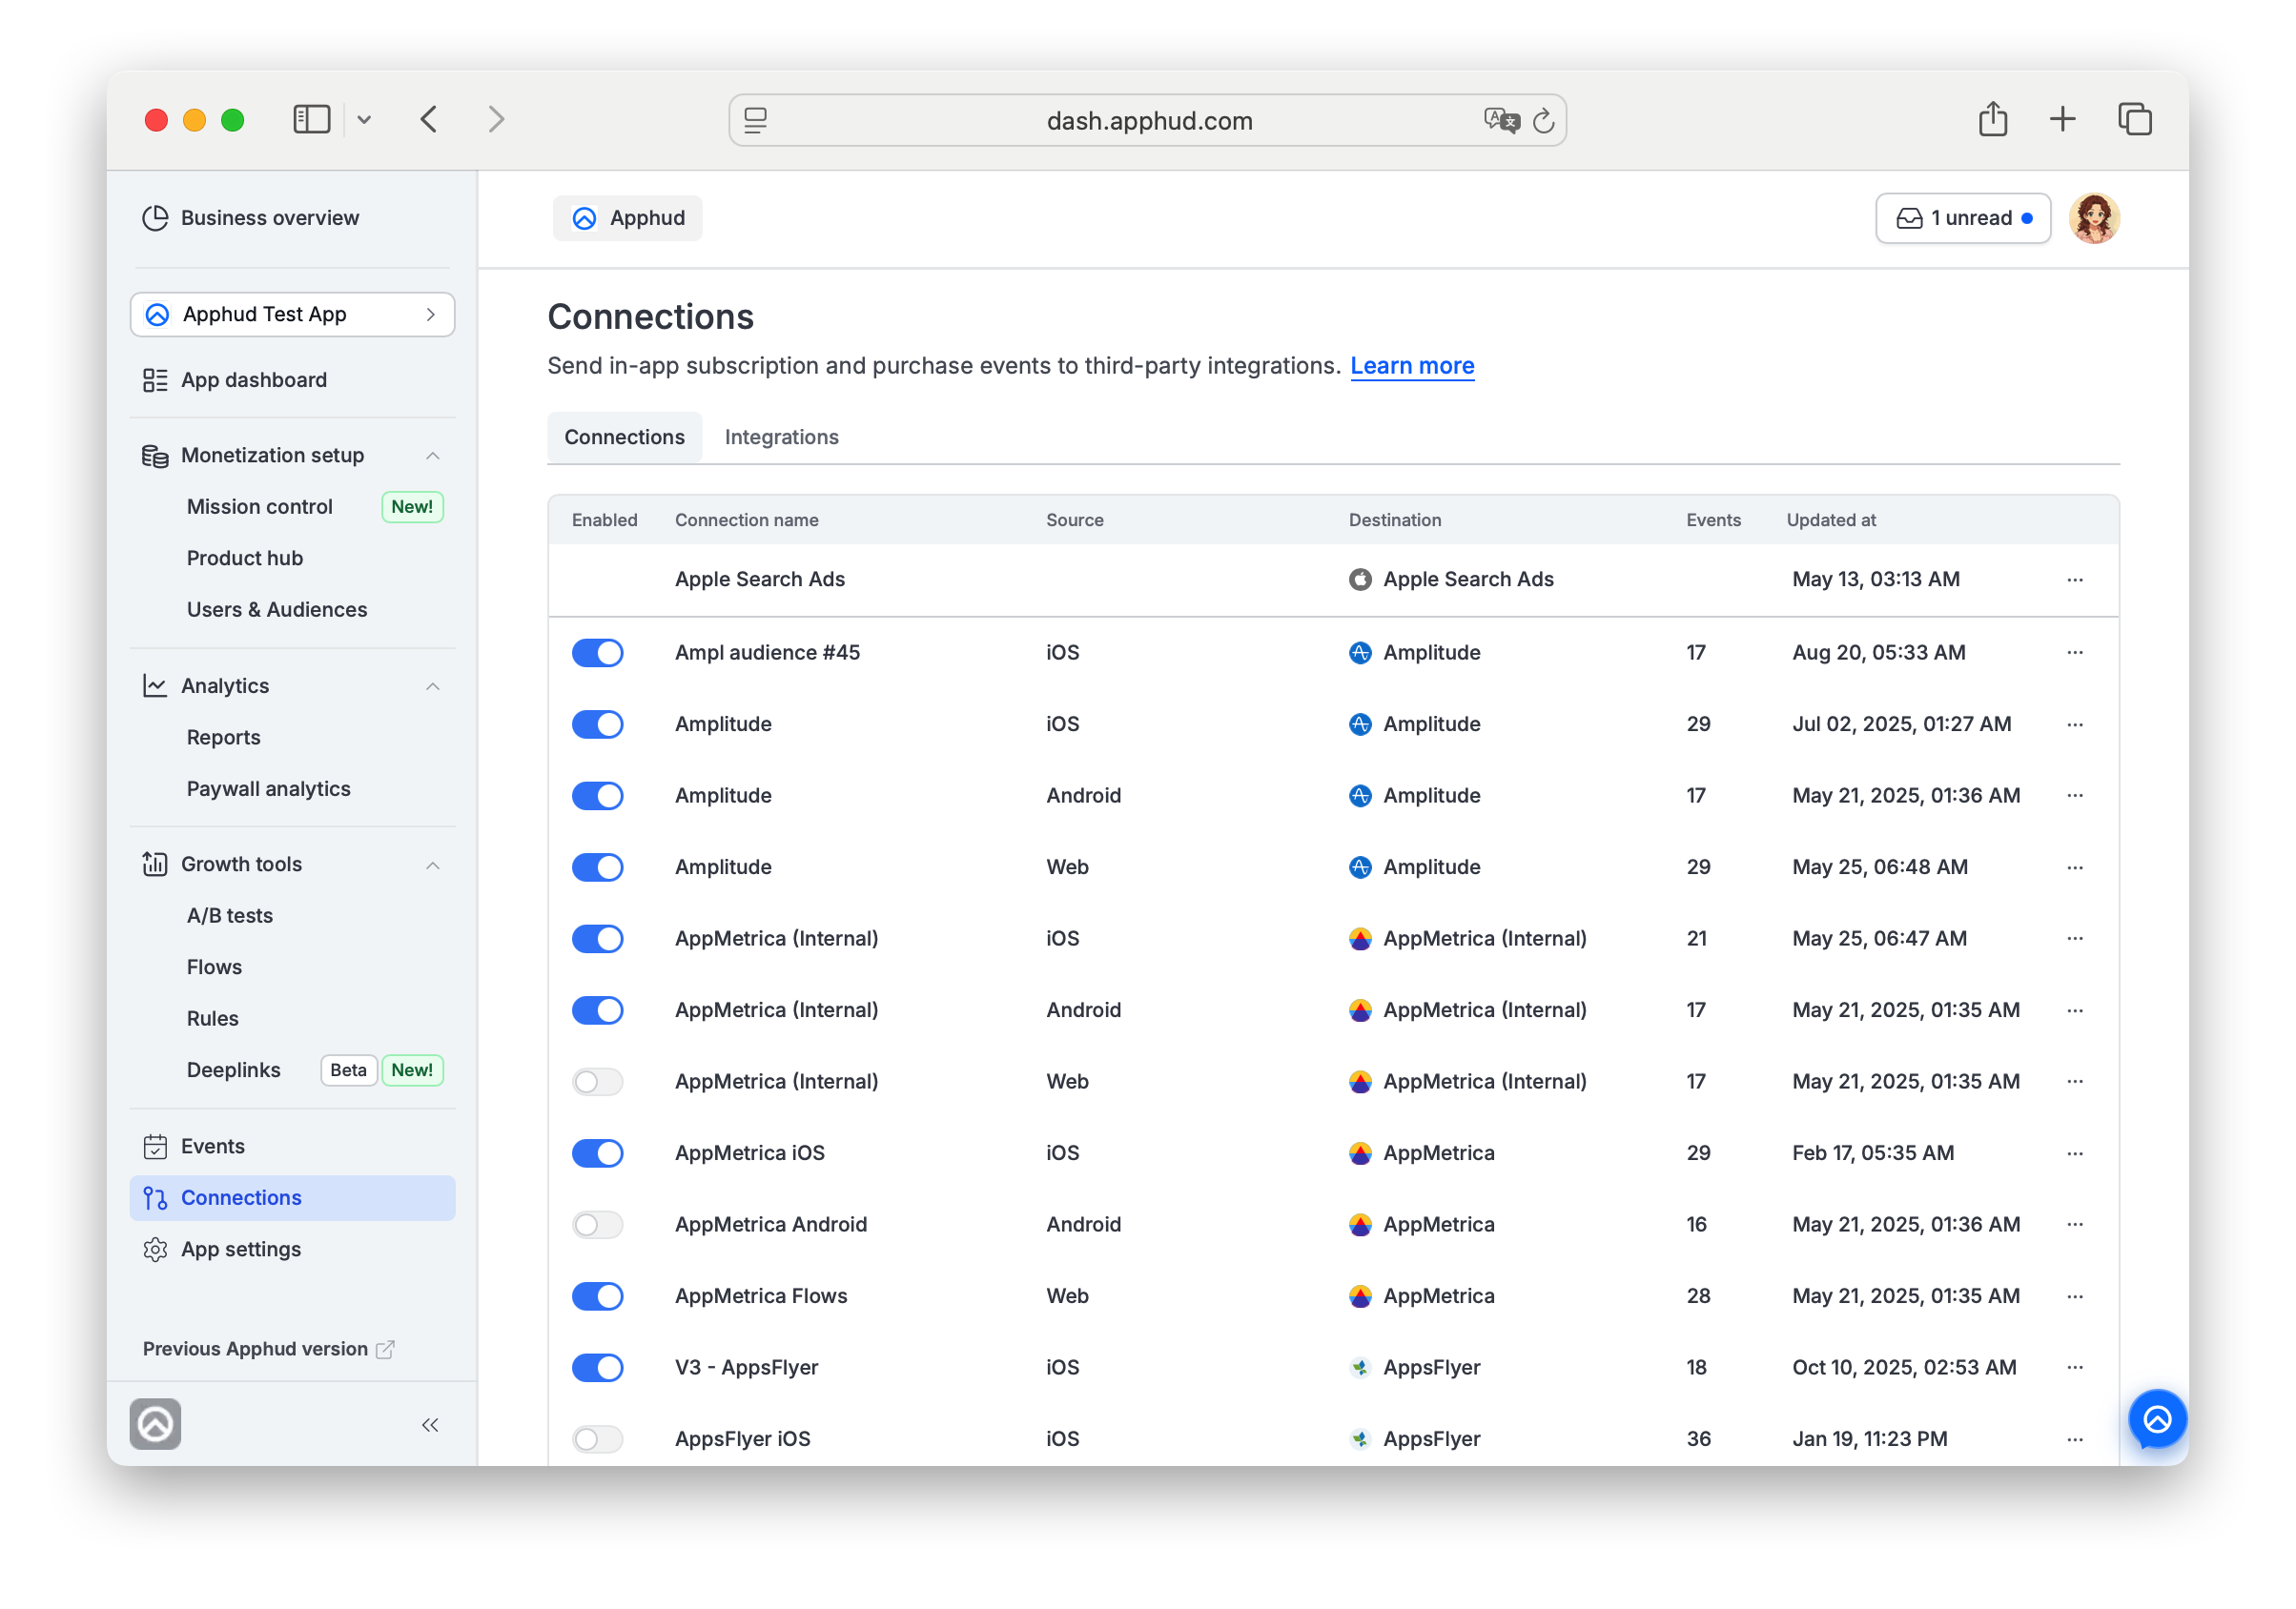Disable the Ampl audience #45 toggle

point(598,653)
